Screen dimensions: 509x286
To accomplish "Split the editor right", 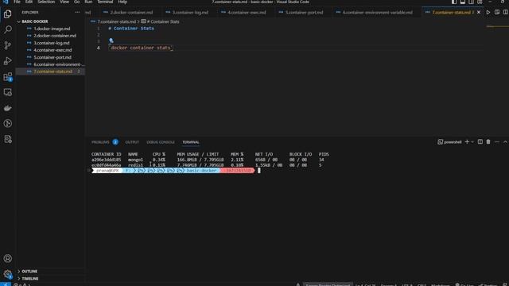I will click(506, 13).
